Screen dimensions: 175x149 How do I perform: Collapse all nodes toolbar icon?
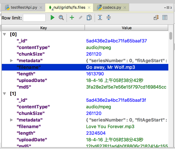tap(109, 18)
